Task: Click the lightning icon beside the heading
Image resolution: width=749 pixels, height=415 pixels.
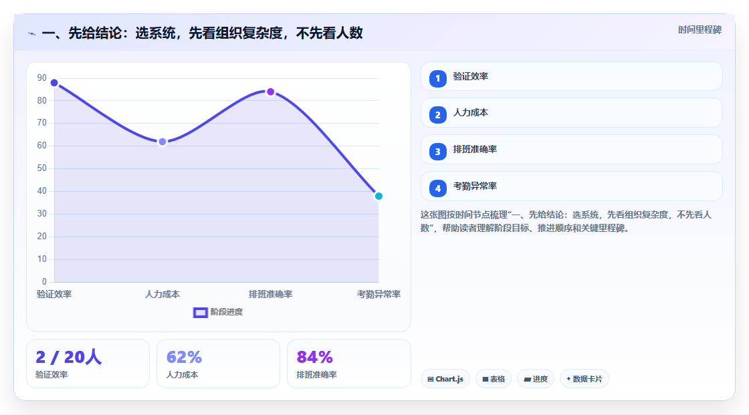Action: coord(32,33)
